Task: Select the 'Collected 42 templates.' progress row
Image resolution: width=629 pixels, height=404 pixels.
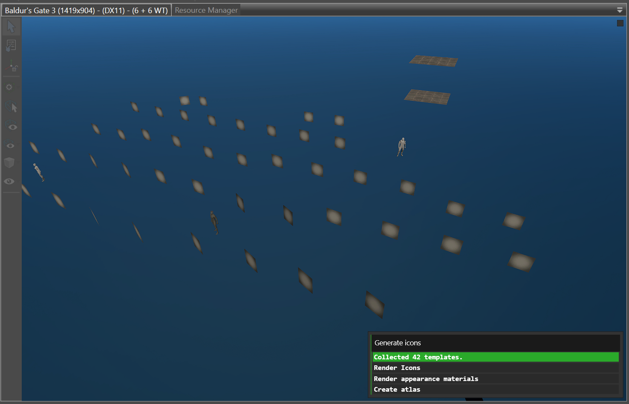Action: pos(496,357)
